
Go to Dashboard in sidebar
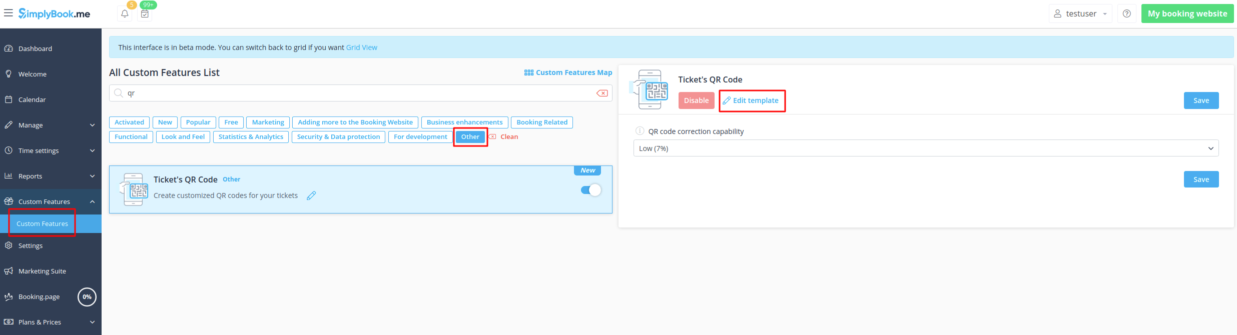(35, 48)
